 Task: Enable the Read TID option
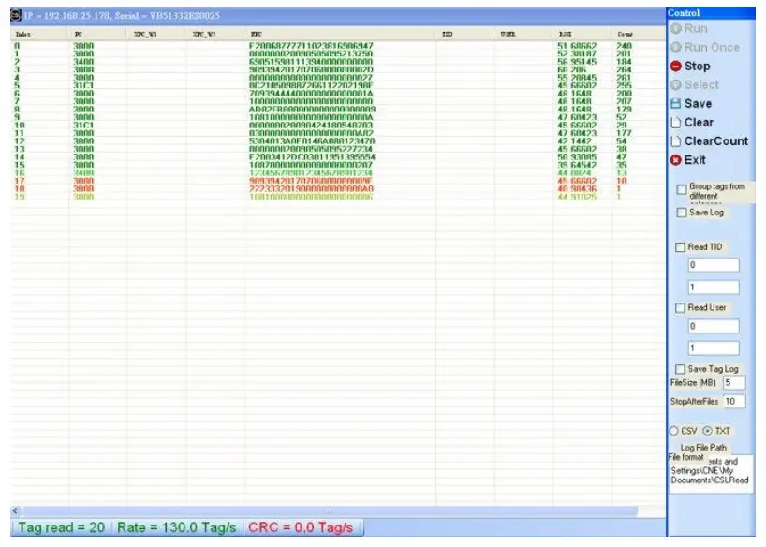click(680, 247)
